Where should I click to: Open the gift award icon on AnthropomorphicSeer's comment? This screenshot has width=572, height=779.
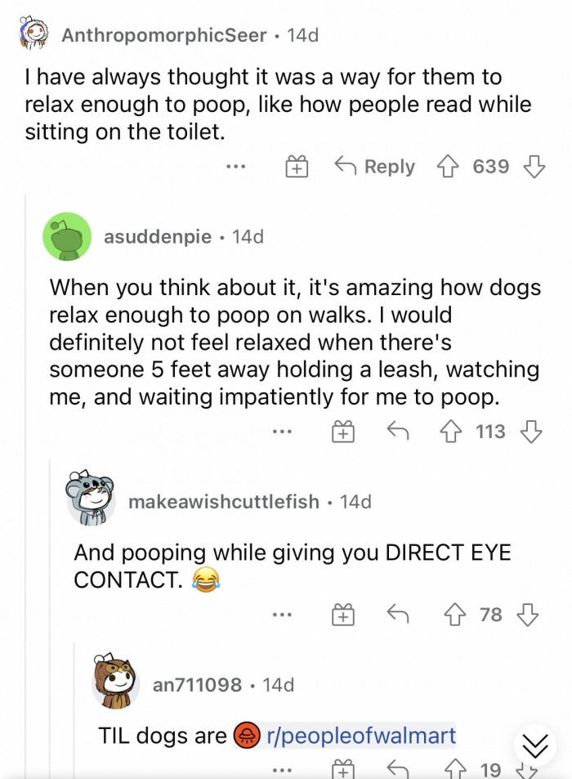[297, 166]
